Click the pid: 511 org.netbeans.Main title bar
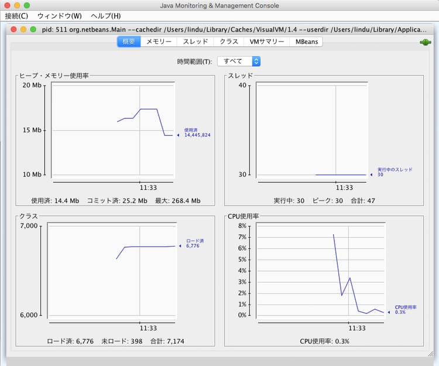Screen dimensions: 439x366 [x=234, y=29]
